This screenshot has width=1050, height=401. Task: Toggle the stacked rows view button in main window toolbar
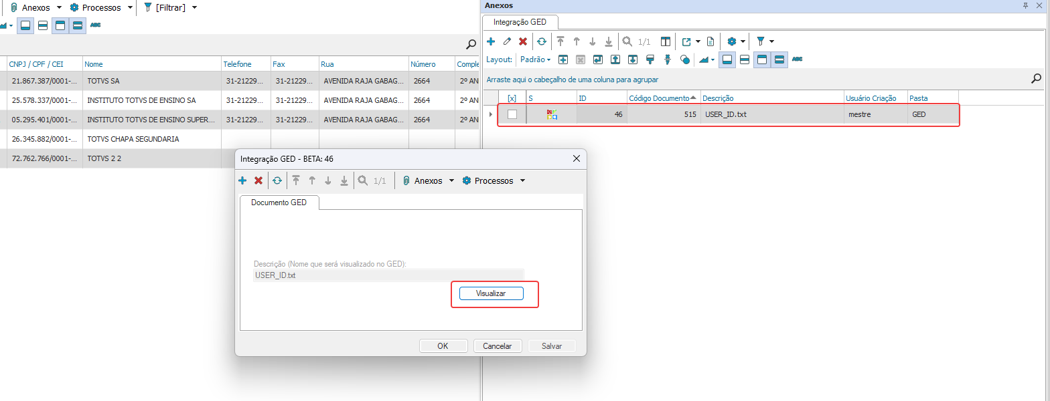78,25
